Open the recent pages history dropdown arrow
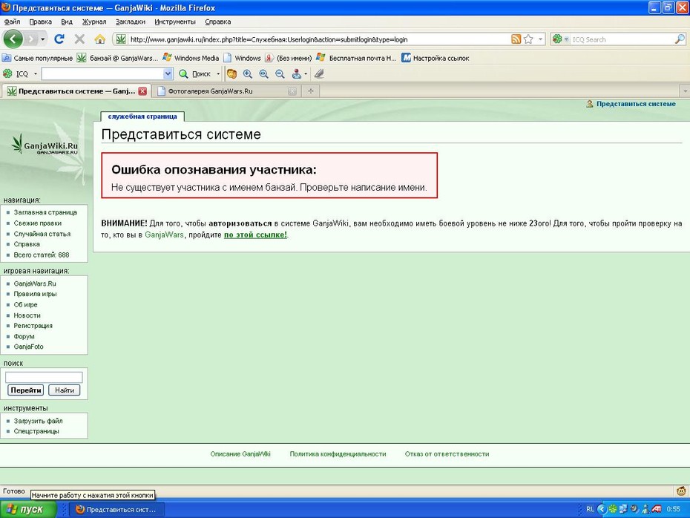Viewport: 690px width, 518px height. (43, 39)
